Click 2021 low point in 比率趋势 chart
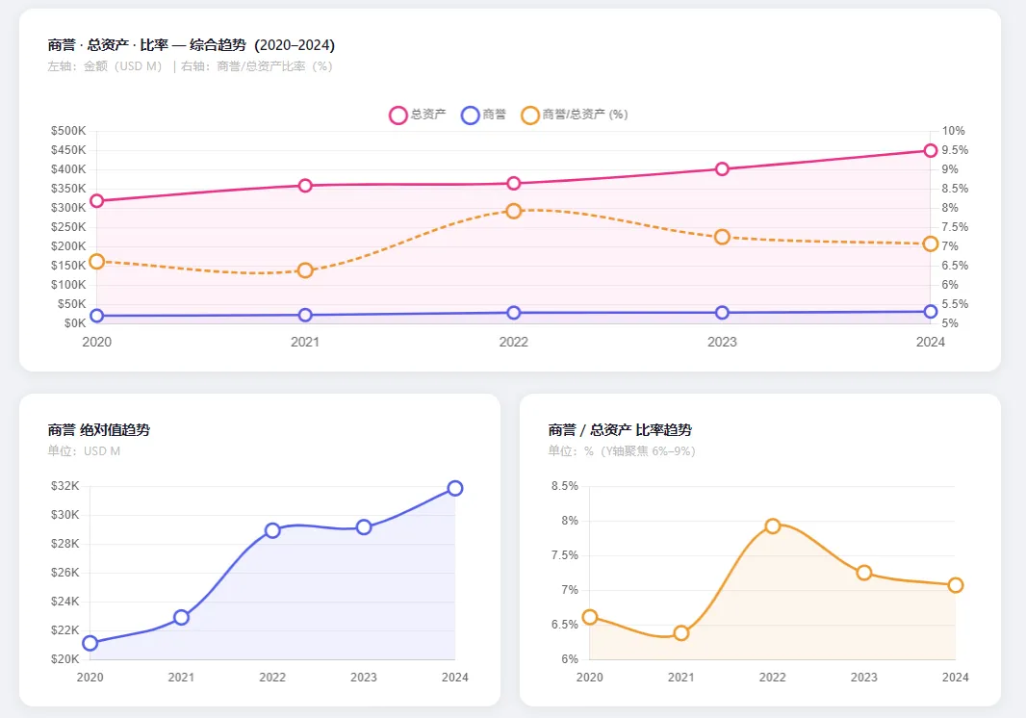Image resolution: width=1026 pixels, height=718 pixels. point(681,633)
